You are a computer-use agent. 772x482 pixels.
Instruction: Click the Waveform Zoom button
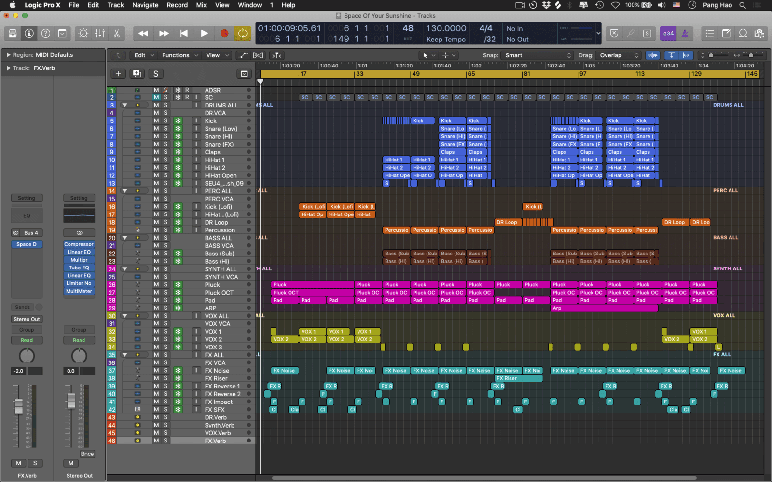pos(653,55)
